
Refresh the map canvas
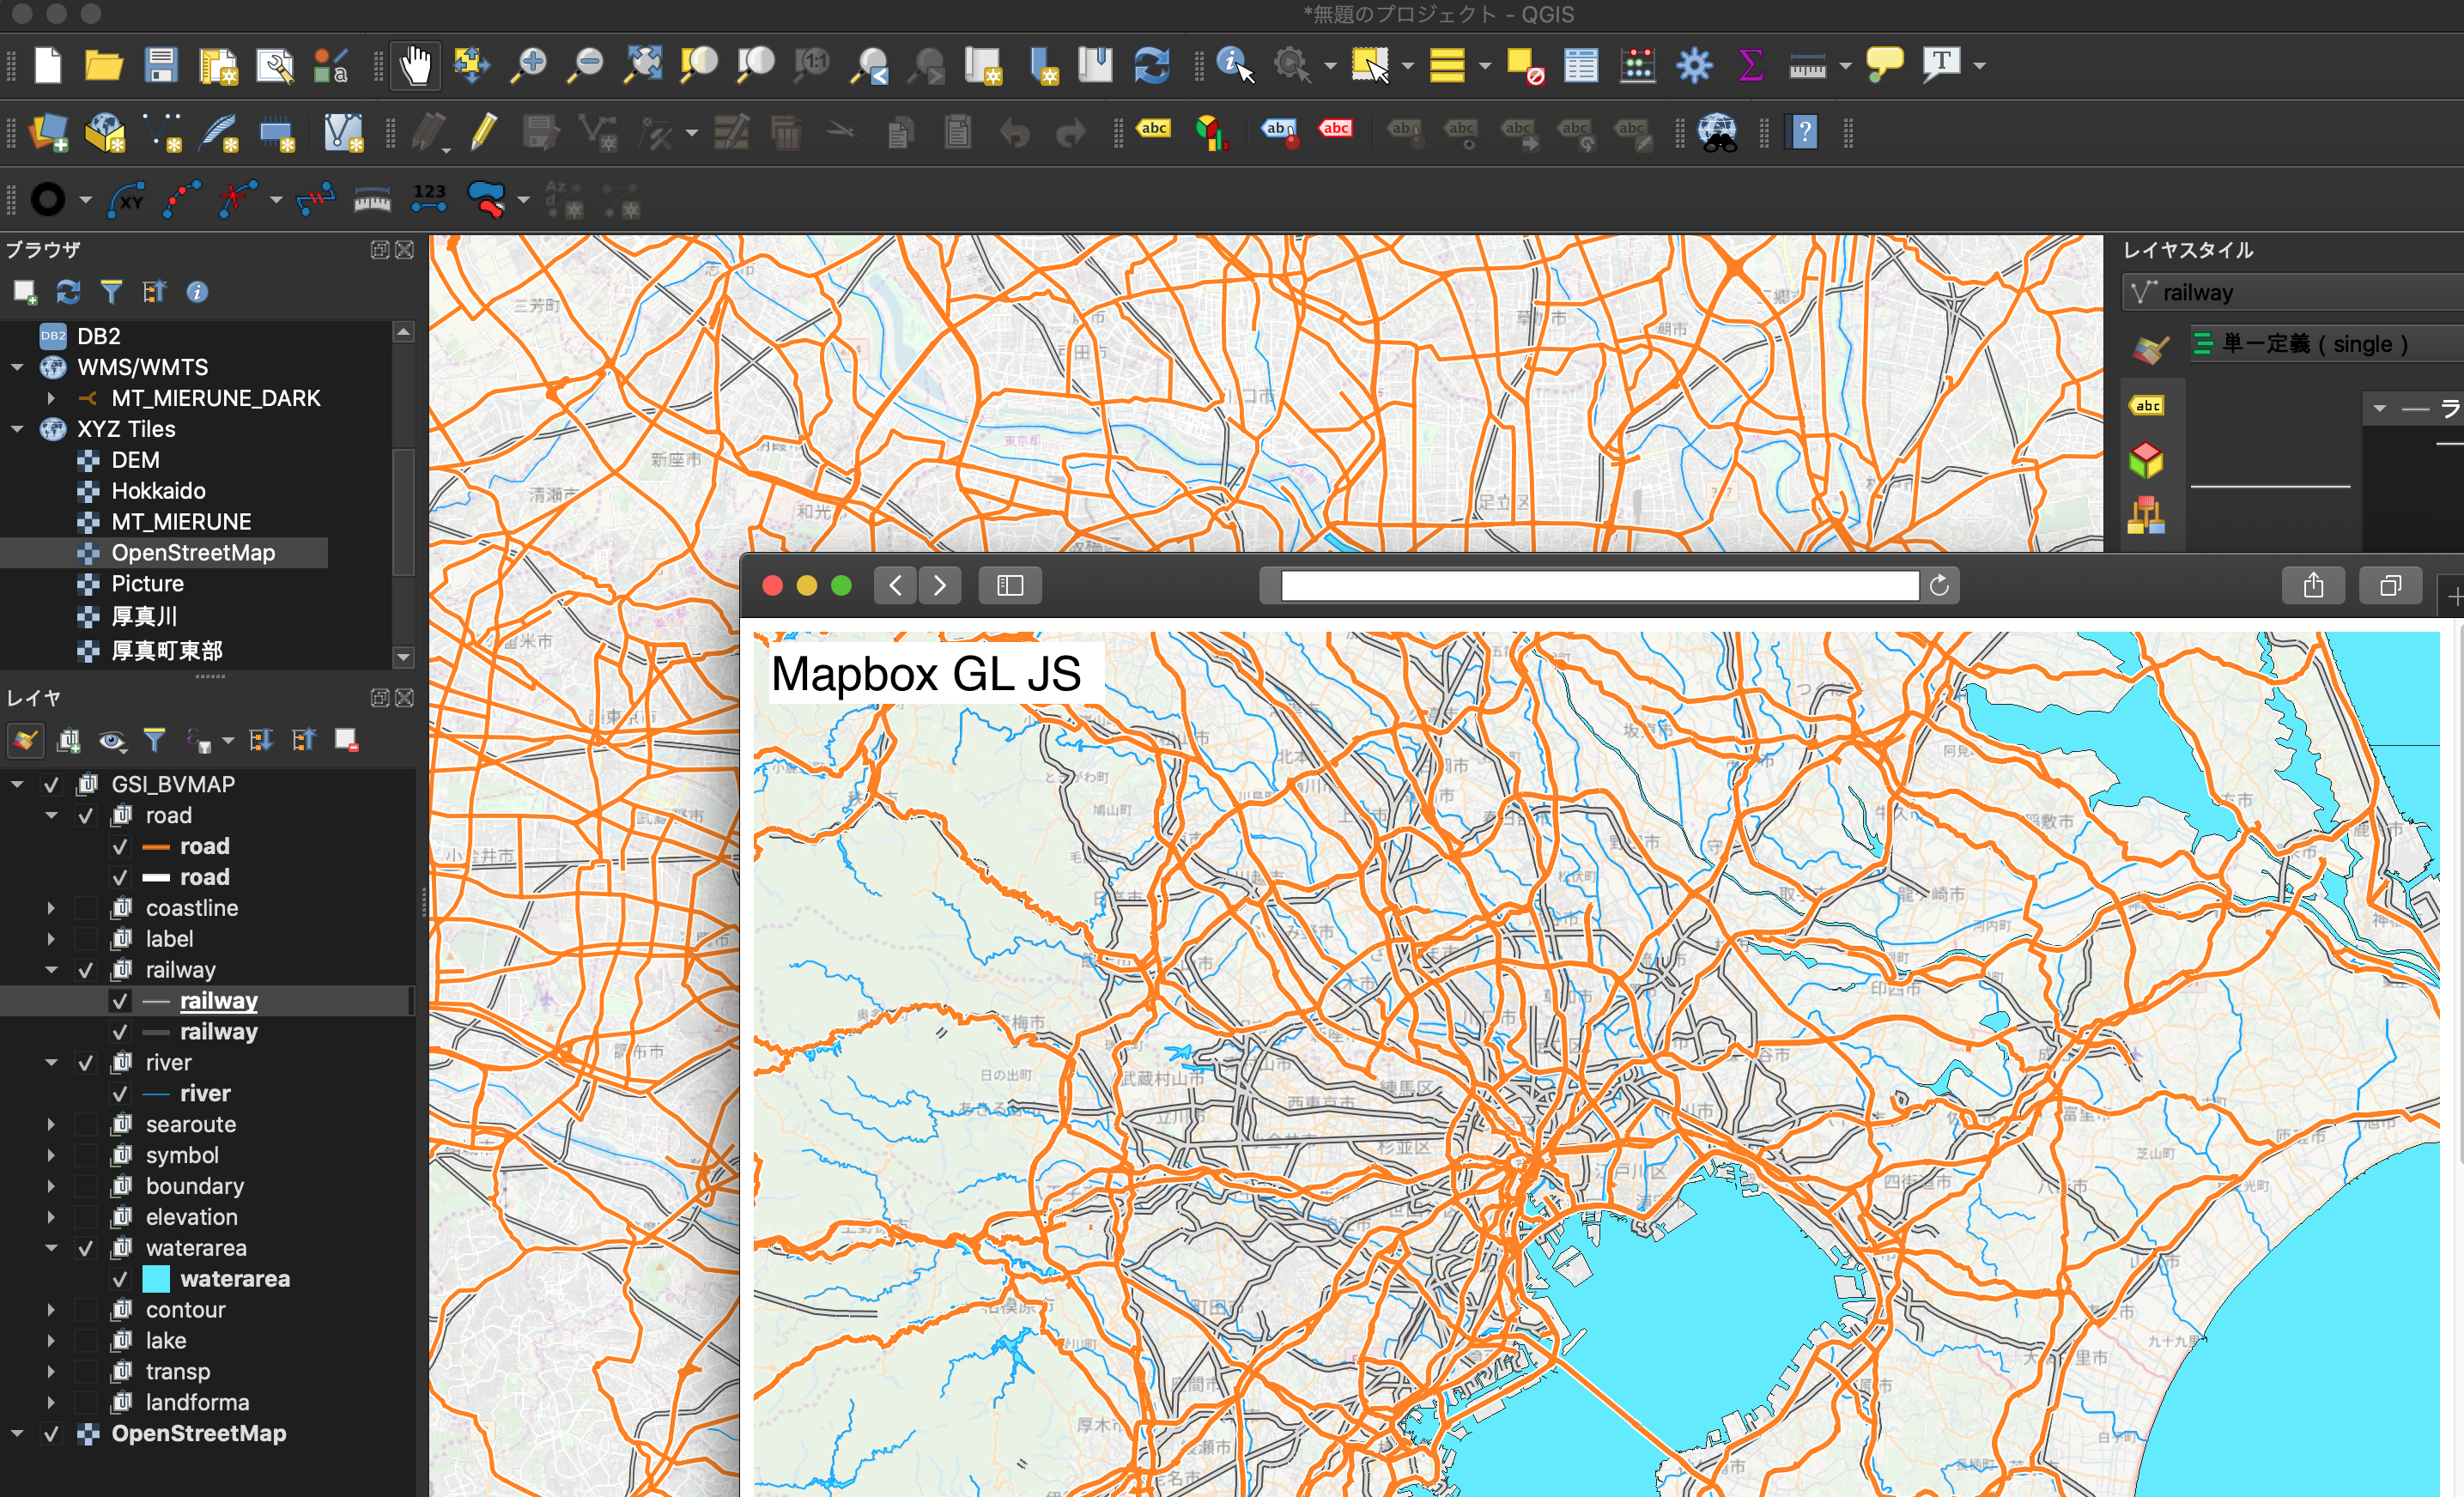(x=1152, y=66)
